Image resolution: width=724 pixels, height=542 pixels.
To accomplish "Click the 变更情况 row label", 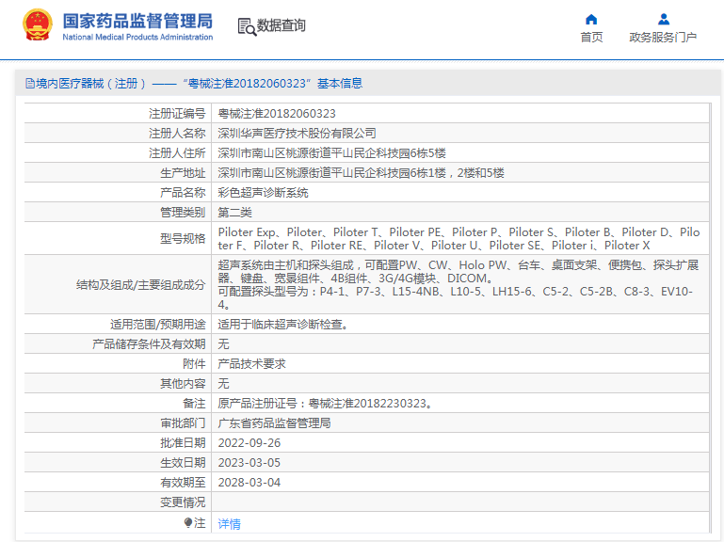I will click(x=183, y=502).
